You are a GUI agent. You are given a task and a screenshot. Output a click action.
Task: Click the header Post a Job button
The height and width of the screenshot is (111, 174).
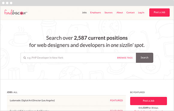click(159, 12)
